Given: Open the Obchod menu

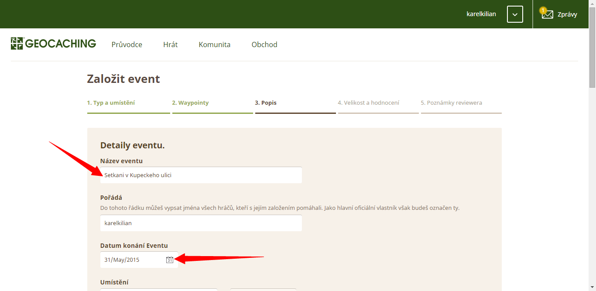Looking at the screenshot, I should (264, 45).
